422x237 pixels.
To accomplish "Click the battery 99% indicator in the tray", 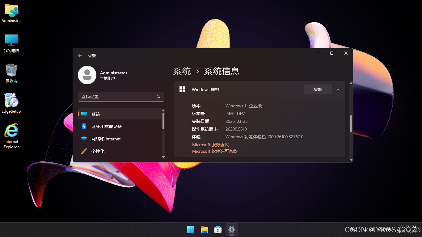I will 385,230.
